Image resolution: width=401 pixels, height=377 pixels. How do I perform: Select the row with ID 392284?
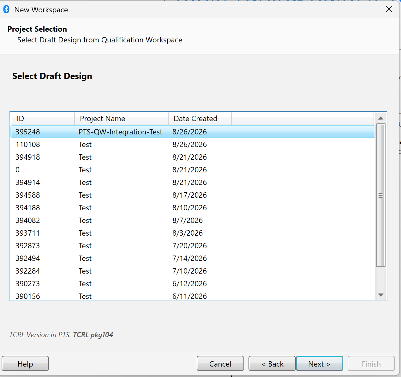pos(193,271)
